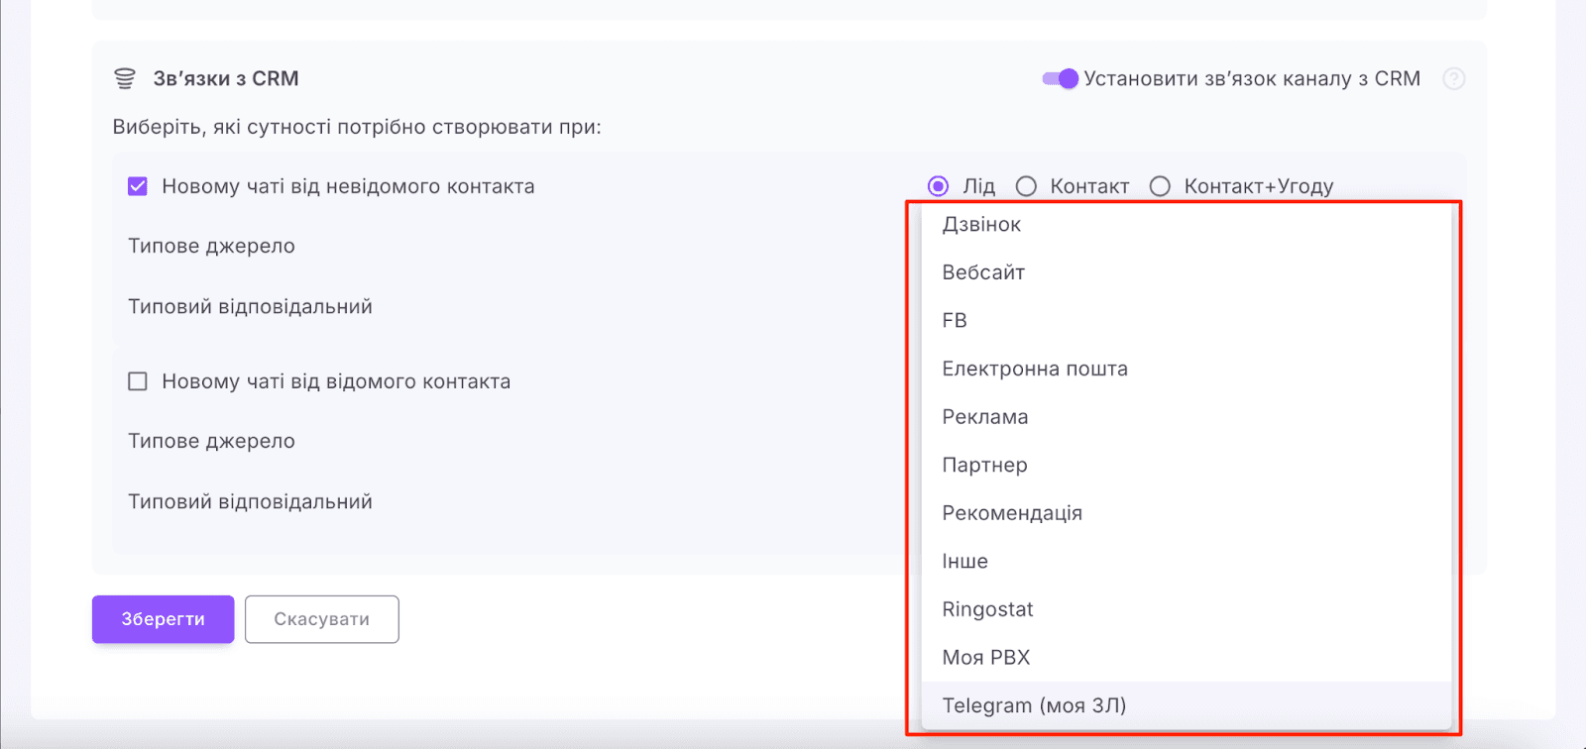Select the 'Контакт+Угоду' radio option

[x=1160, y=185]
